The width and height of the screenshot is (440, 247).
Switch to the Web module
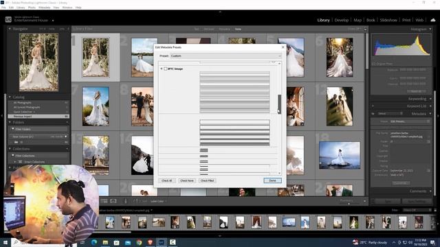click(419, 20)
